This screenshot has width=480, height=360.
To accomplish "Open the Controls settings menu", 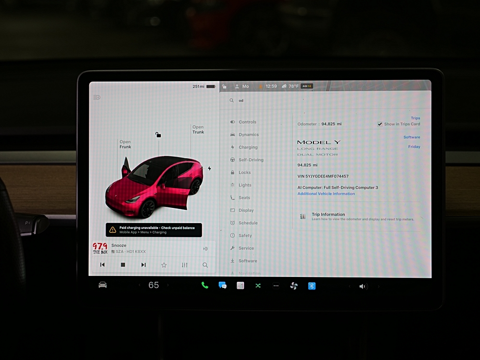I will click(x=243, y=122).
